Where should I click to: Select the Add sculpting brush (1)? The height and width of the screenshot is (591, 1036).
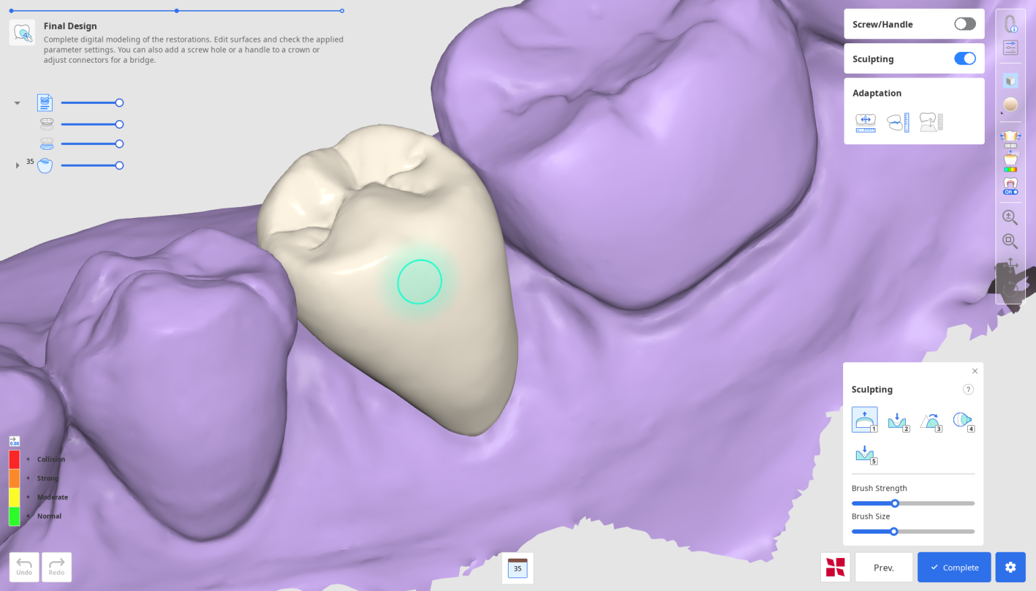pos(864,420)
